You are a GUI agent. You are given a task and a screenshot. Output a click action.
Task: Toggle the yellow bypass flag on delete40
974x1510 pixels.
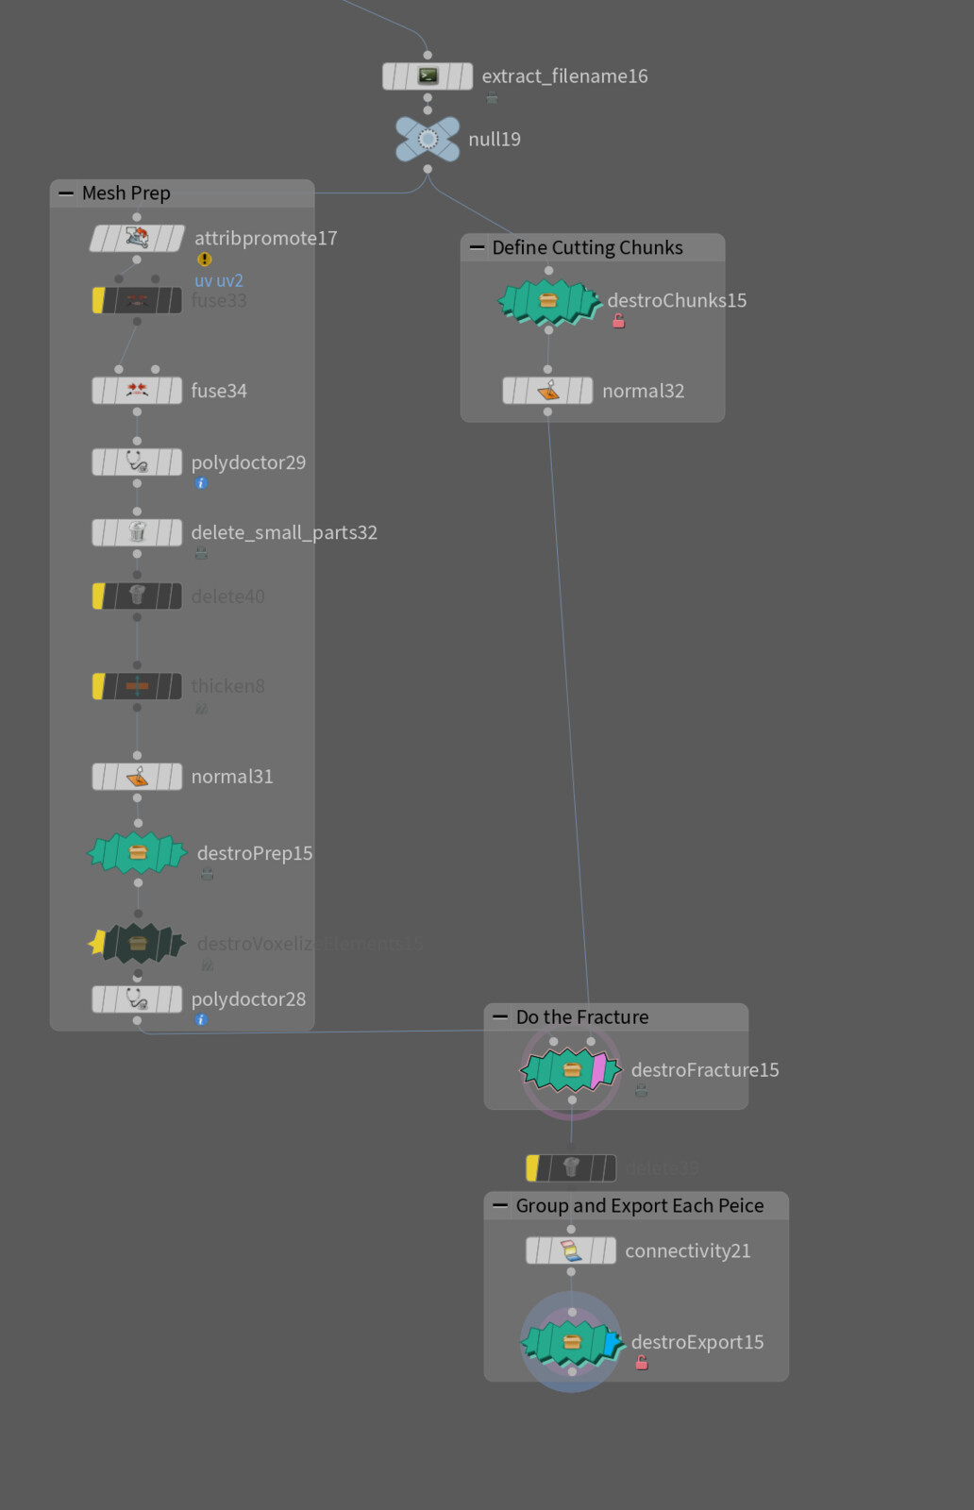[98, 596]
